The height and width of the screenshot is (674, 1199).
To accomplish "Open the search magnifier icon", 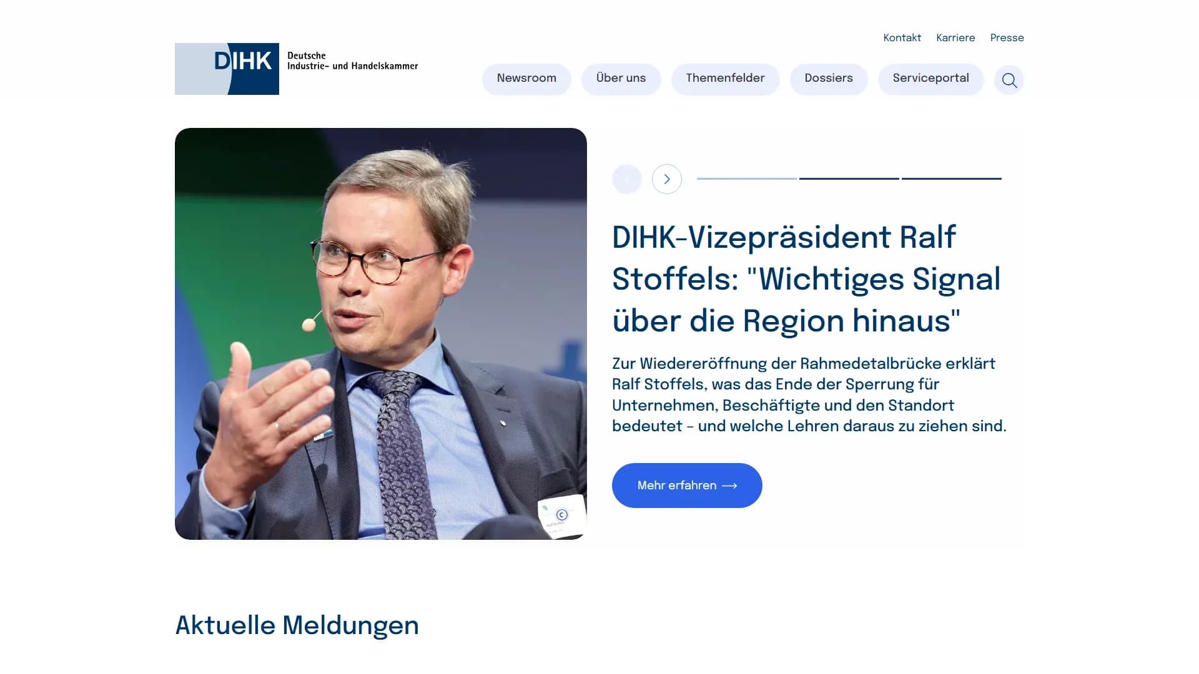I will pos(1009,80).
